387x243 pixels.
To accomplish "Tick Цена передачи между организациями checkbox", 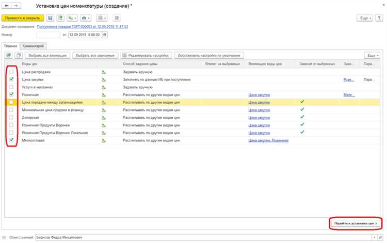I will [x=11, y=102].
